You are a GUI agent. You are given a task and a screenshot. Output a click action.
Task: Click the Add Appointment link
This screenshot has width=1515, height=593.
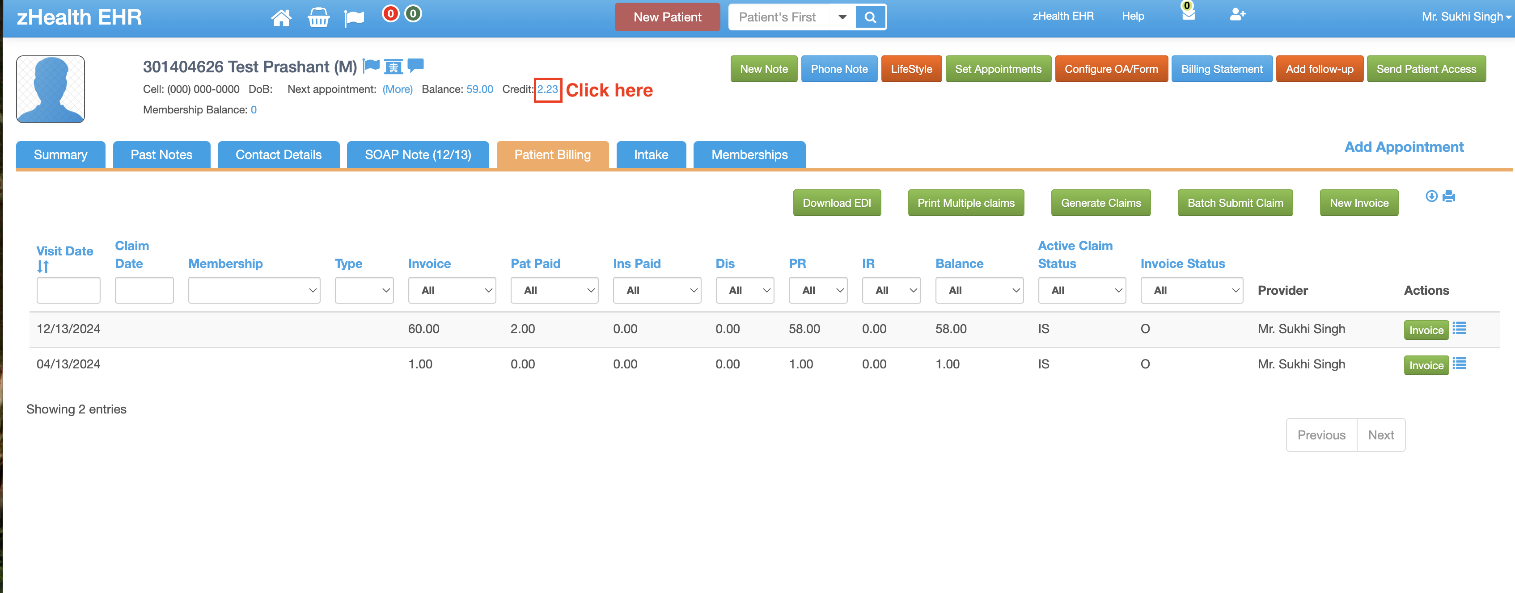point(1405,147)
